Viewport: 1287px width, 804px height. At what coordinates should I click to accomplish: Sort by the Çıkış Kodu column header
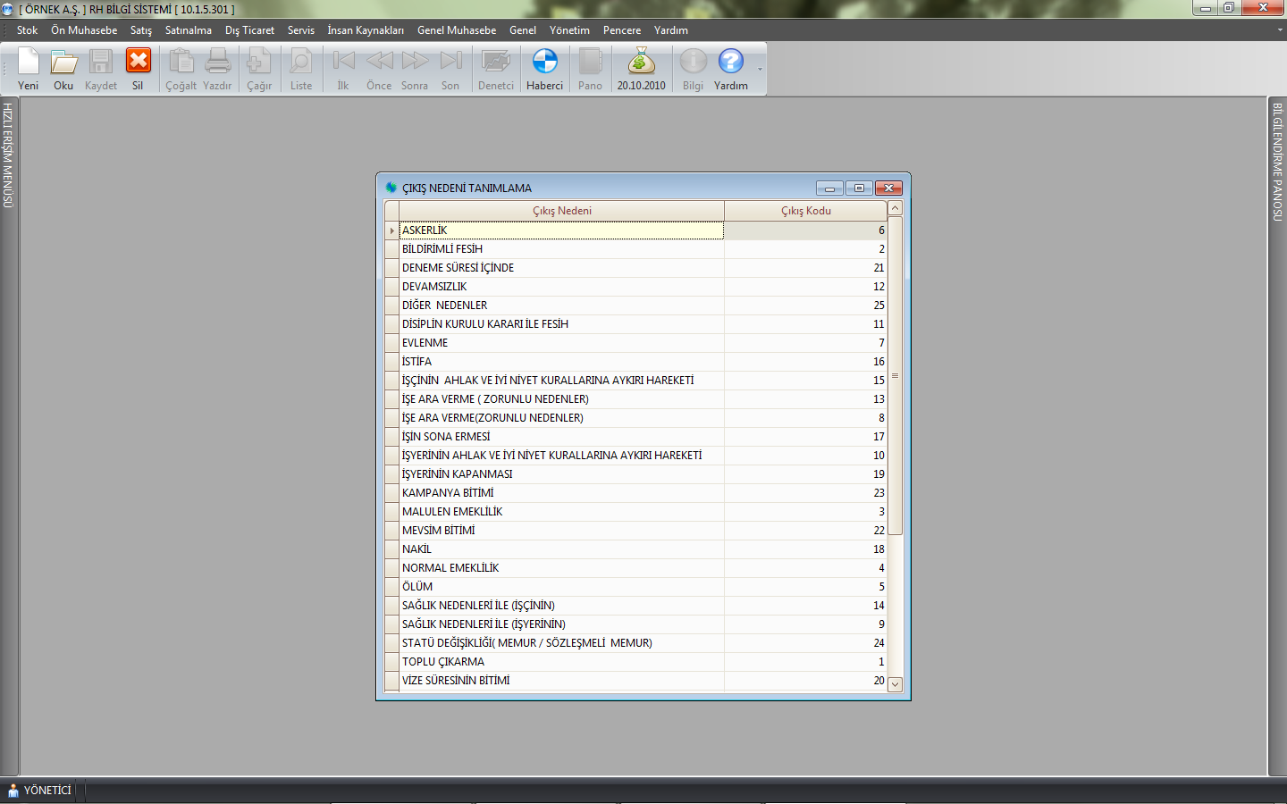(x=805, y=211)
